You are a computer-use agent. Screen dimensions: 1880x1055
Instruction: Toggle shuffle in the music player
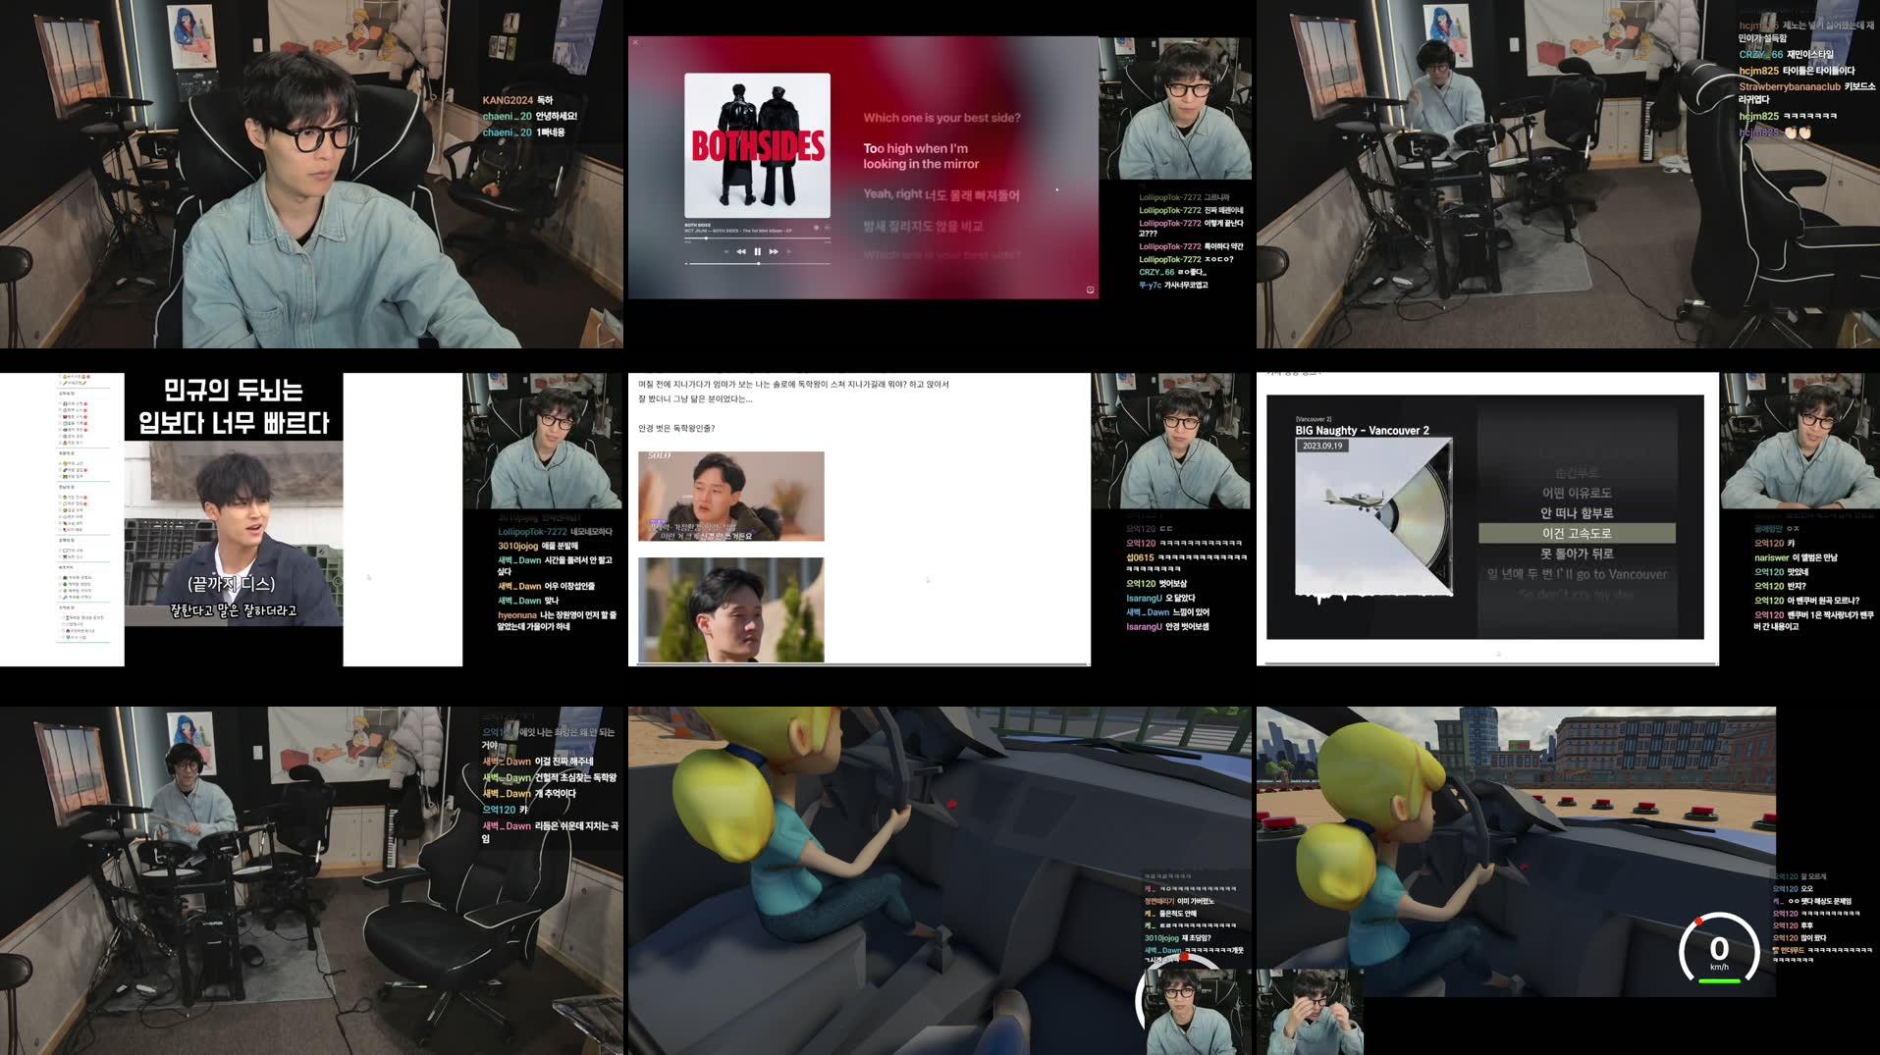[x=726, y=251]
